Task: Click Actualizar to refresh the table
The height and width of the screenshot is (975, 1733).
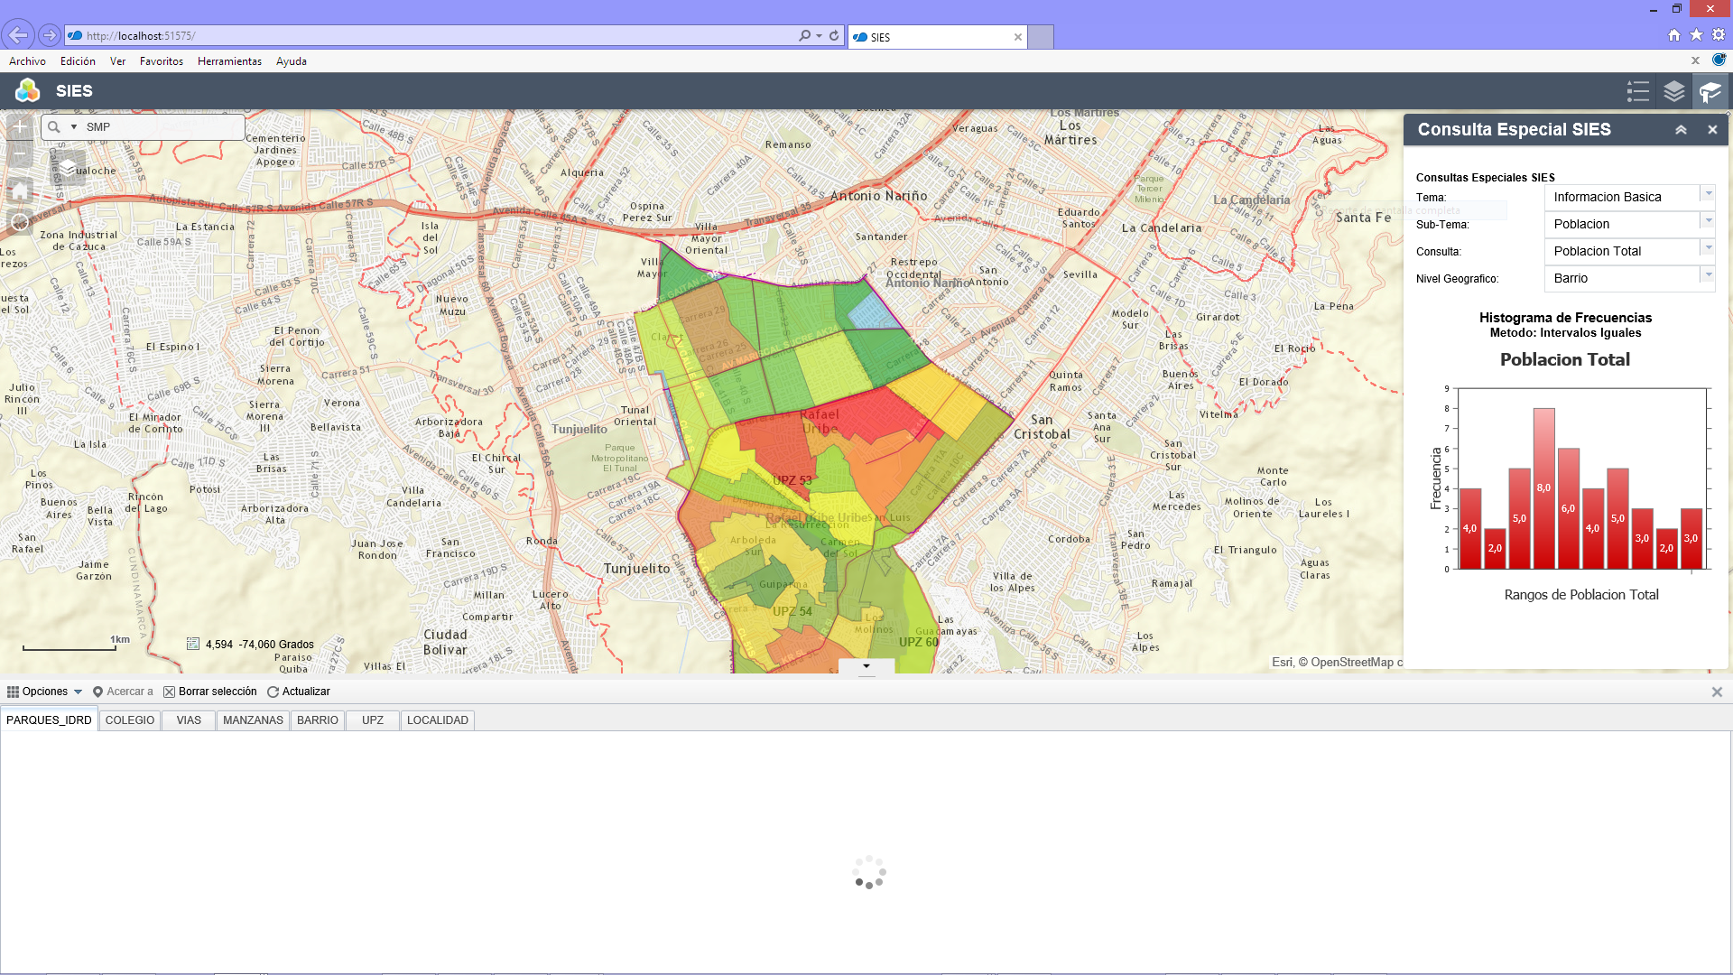Action: [x=299, y=692]
